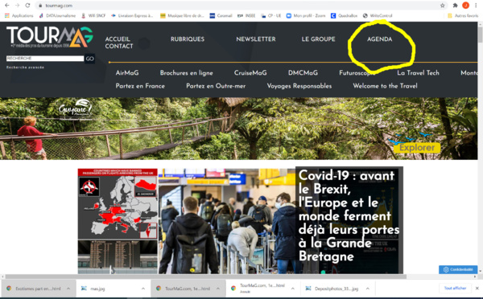Click the GO search button

(x=89, y=59)
